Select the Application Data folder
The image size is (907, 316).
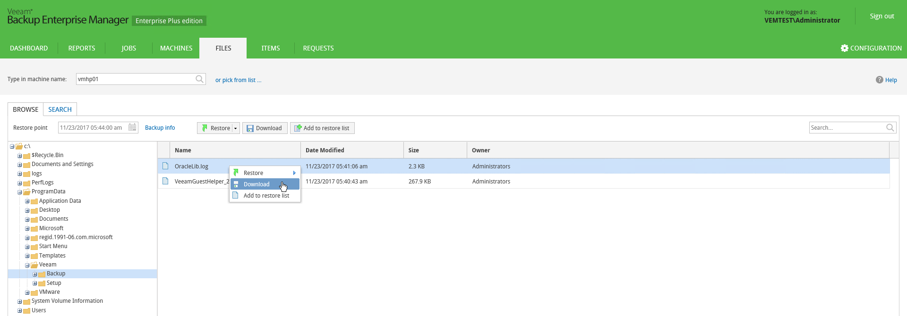[x=60, y=201]
